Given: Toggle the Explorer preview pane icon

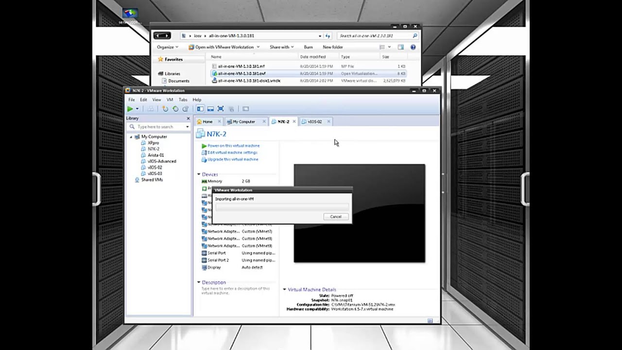Looking at the screenshot, I should click(x=400, y=47).
